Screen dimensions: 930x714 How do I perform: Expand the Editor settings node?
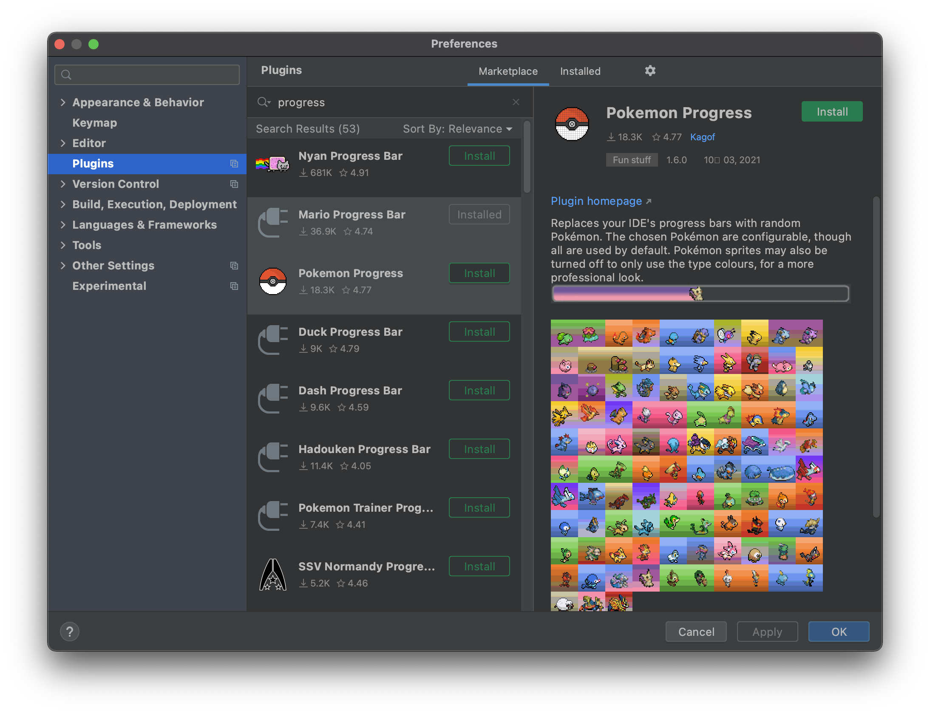pyautogui.click(x=63, y=143)
